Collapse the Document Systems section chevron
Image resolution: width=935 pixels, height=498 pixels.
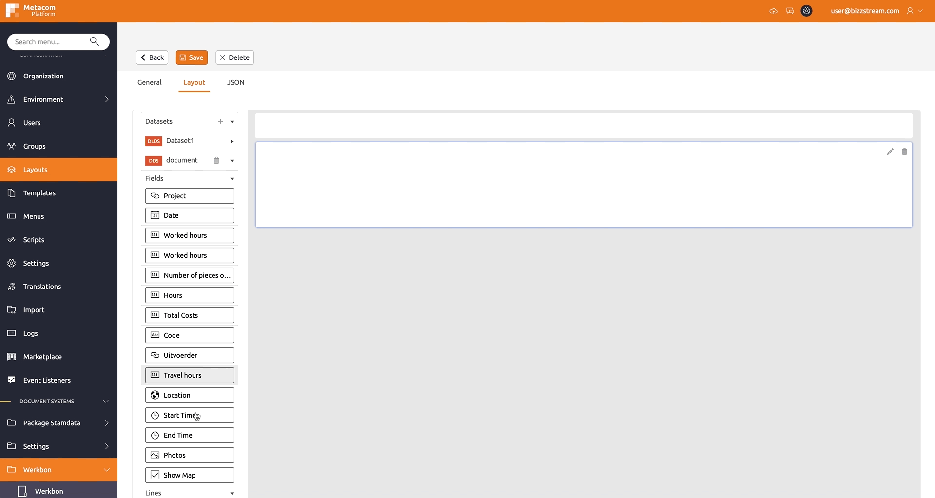coord(106,401)
